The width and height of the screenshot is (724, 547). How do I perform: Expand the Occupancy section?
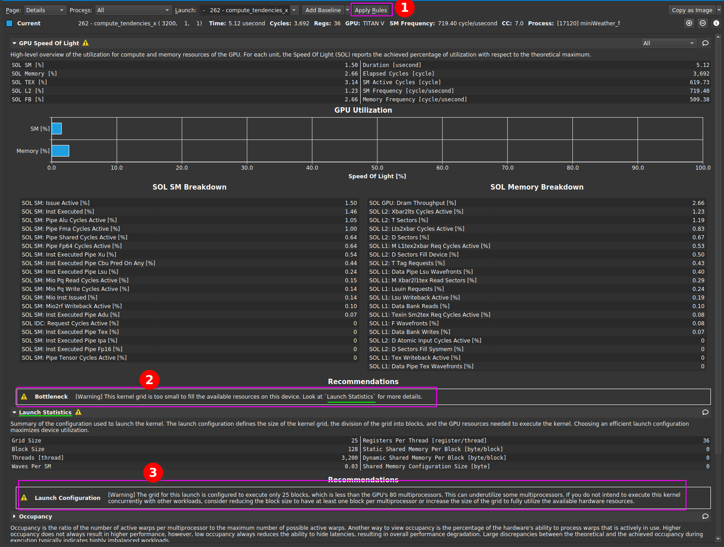click(x=14, y=516)
